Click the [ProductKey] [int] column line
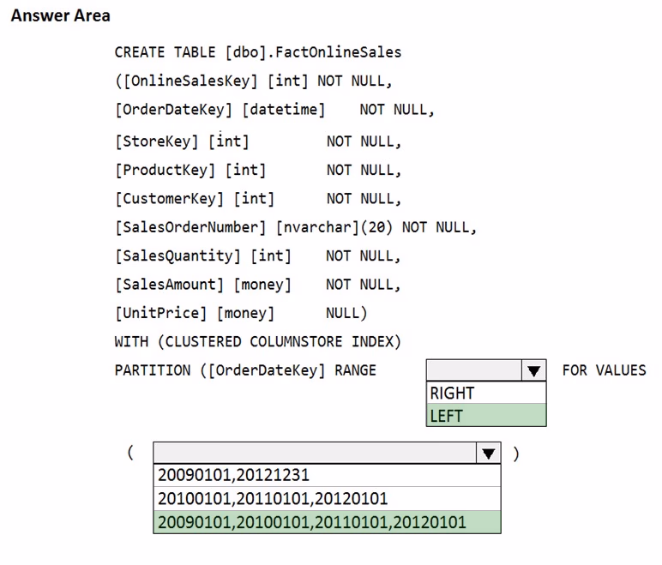The height and width of the screenshot is (565, 662). pos(258,170)
